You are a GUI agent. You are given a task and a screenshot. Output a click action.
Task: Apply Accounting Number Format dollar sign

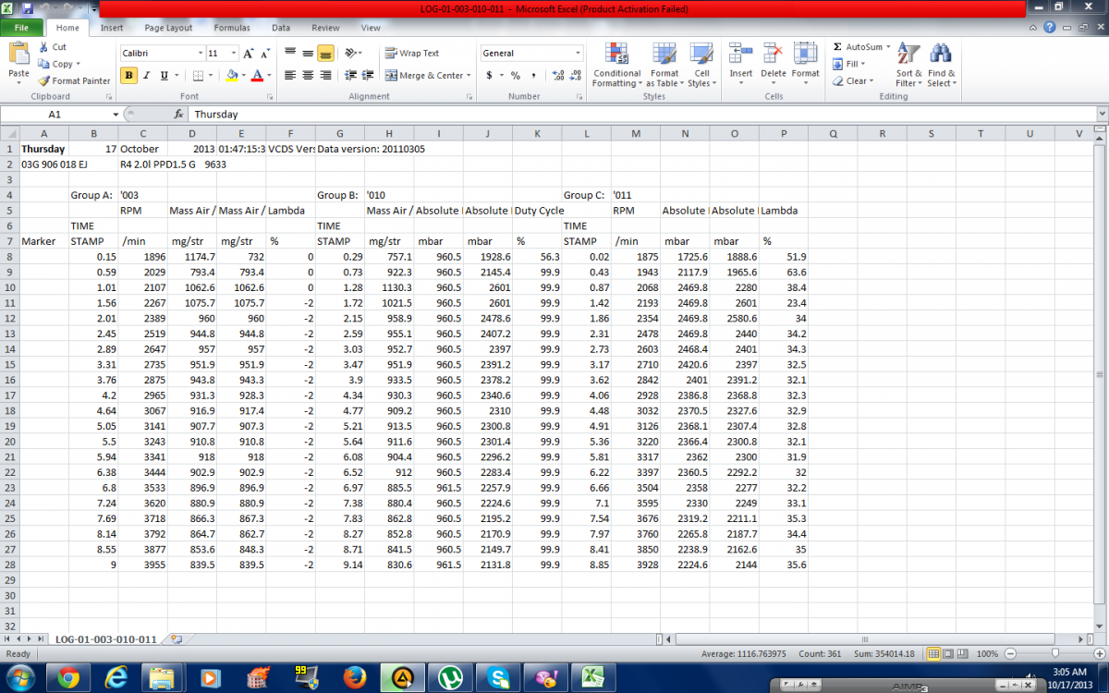(489, 76)
